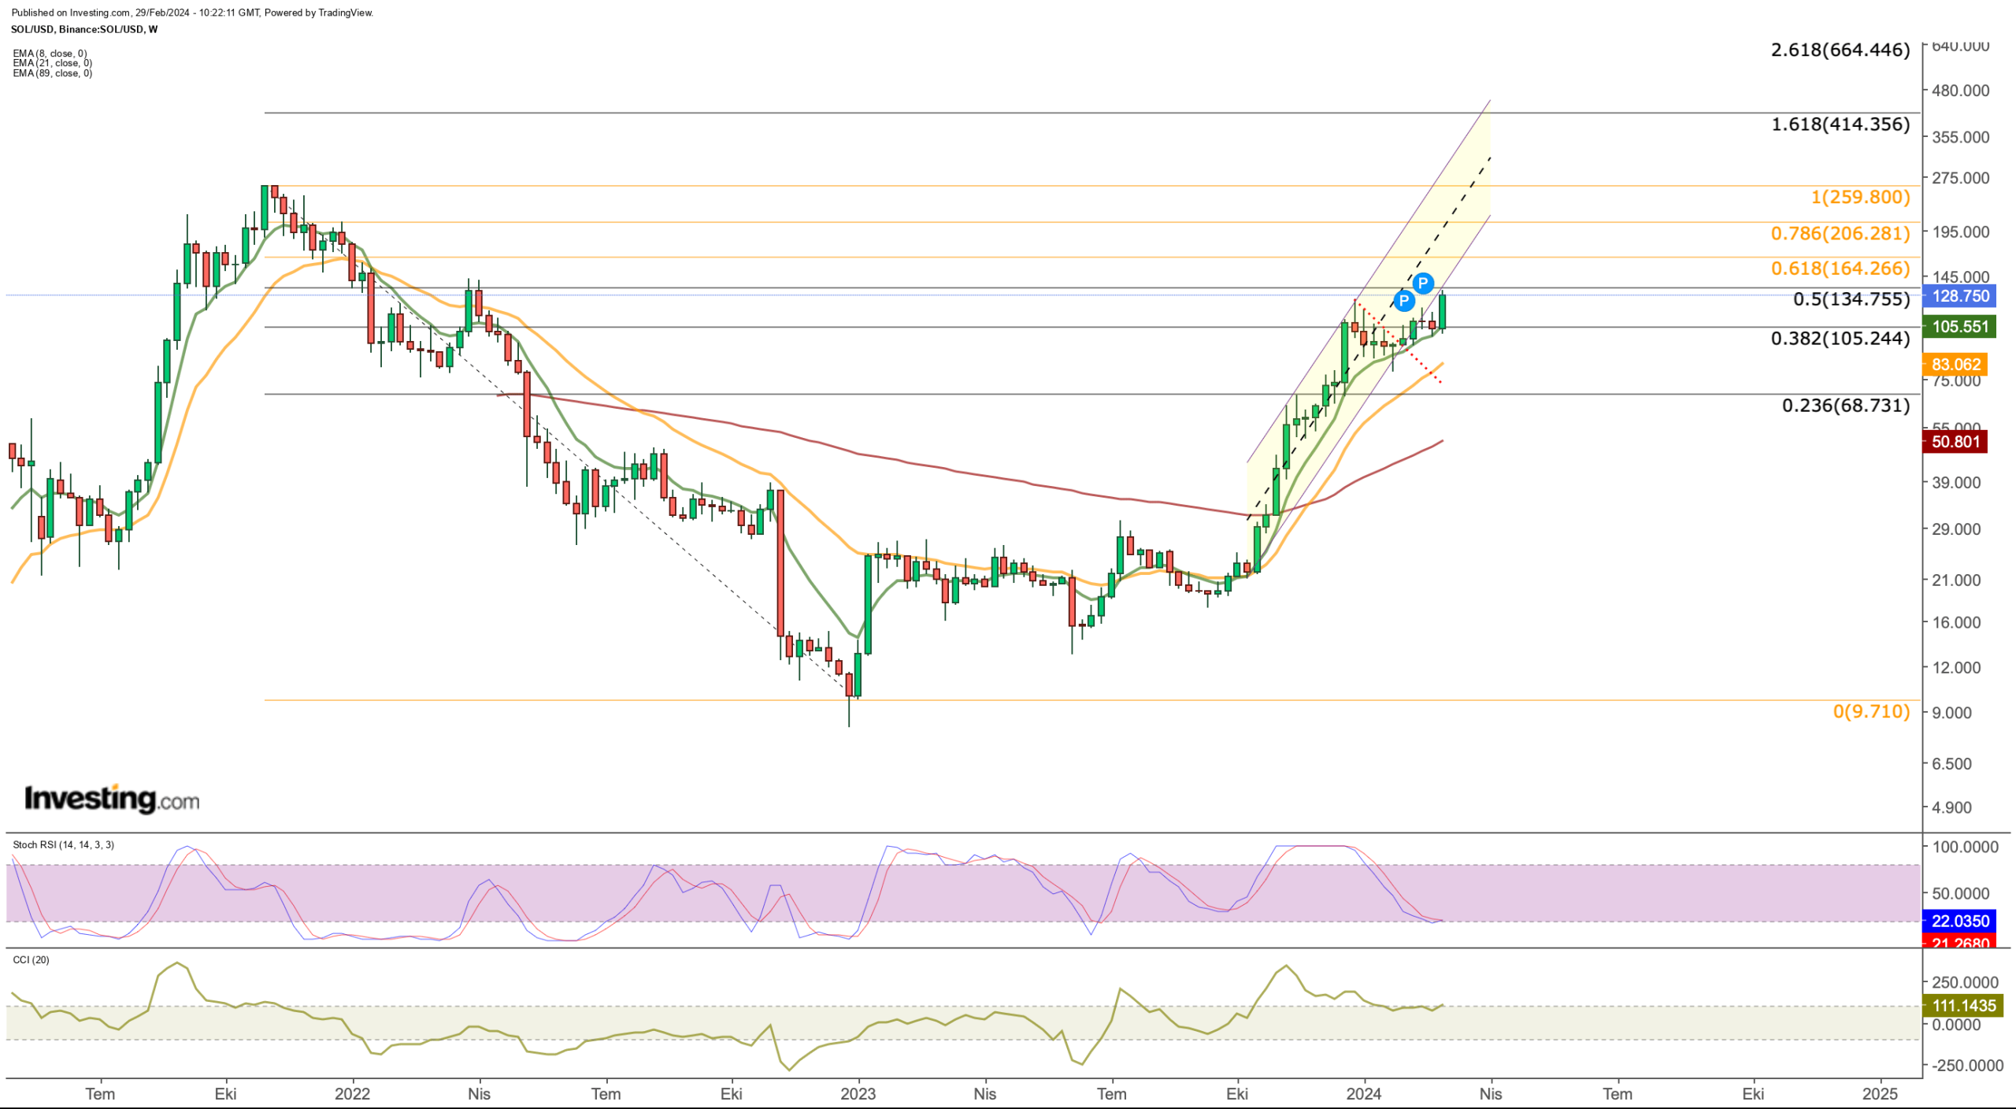Image resolution: width=2016 pixels, height=1109 pixels.
Task: Click the CCI (20) indicator label
Action: pos(31,959)
